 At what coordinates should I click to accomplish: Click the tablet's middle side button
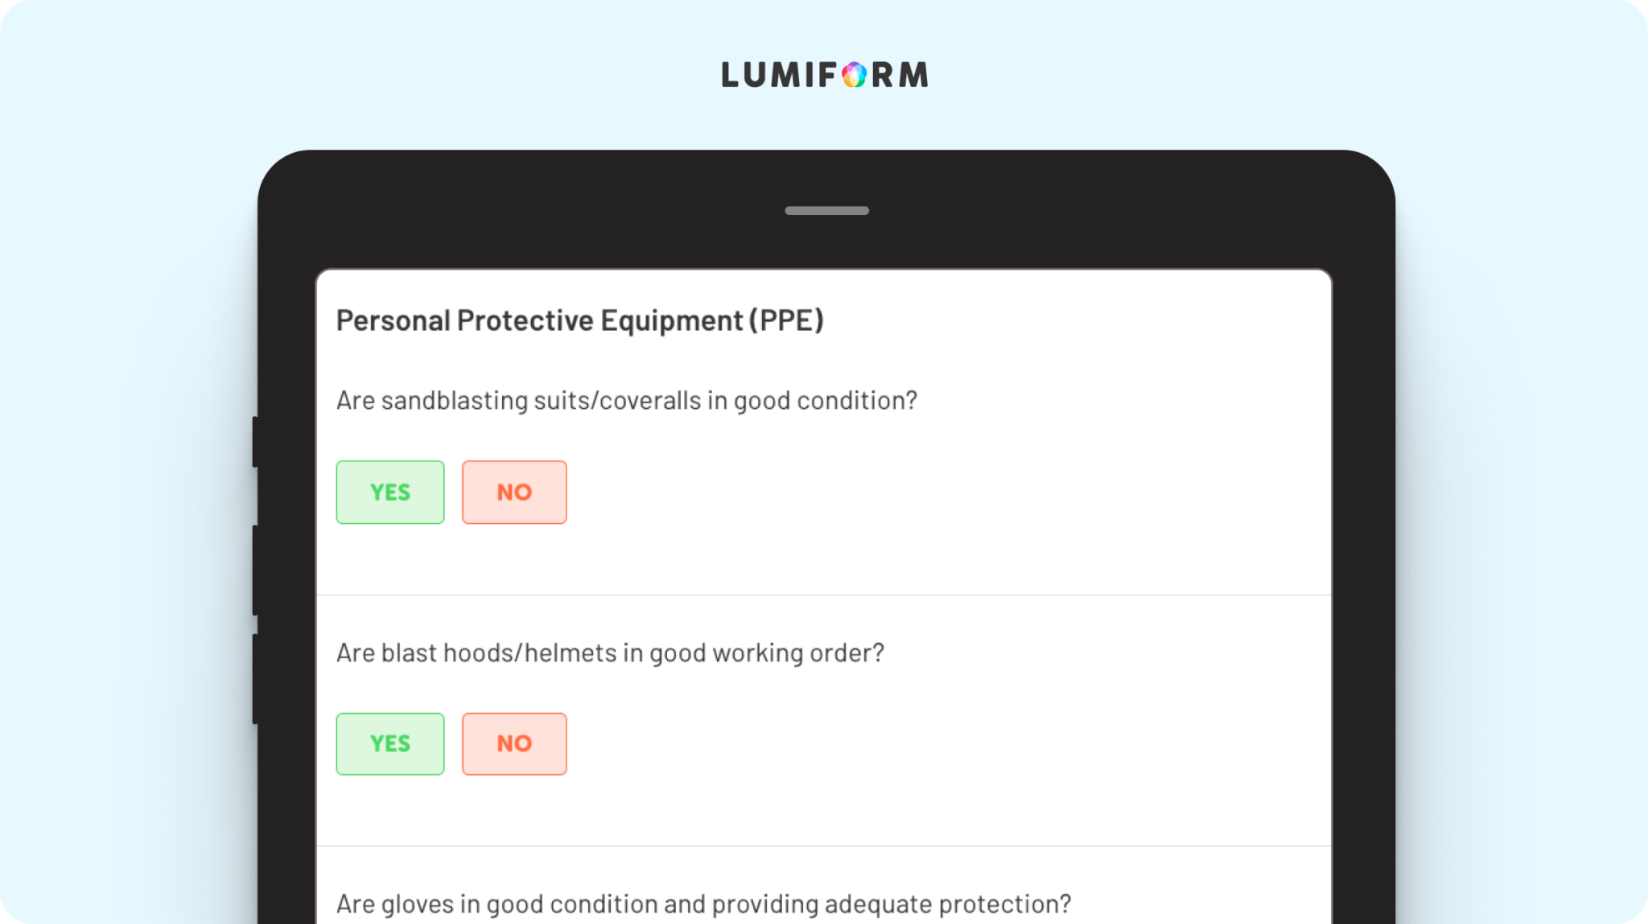pyautogui.click(x=255, y=571)
